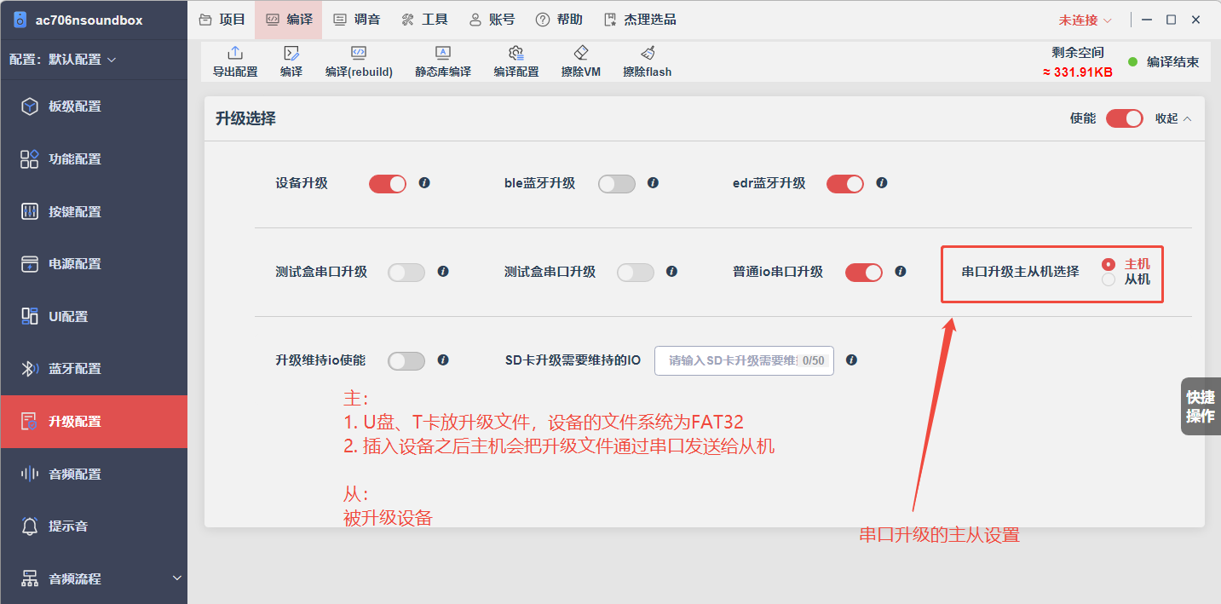Show info for ble蓝牙升级
This screenshot has width=1221, height=604.
653,183
